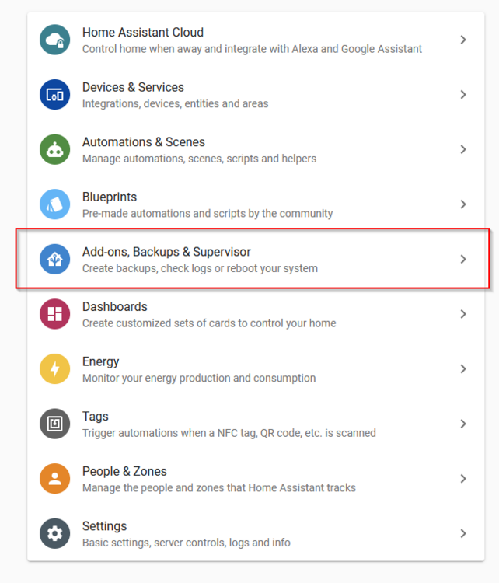Click the Add-ons, Backups & Supervisor icon

click(55, 259)
